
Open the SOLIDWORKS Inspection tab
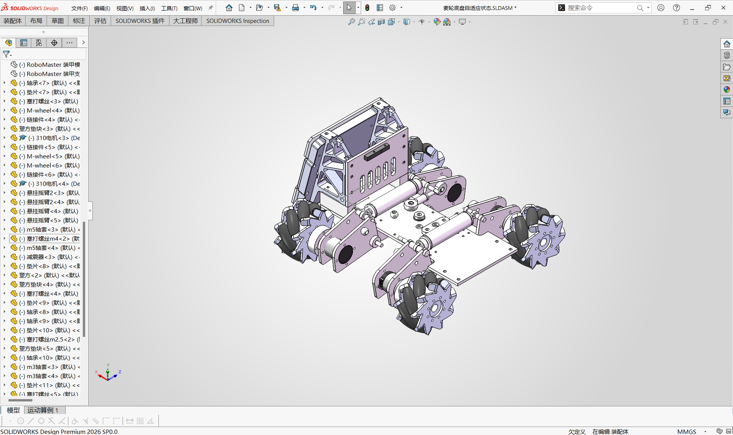point(238,21)
